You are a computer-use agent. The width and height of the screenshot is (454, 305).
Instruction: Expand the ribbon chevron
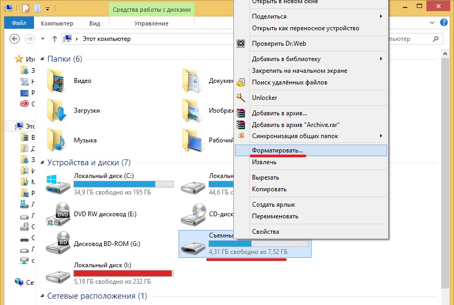(x=432, y=22)
